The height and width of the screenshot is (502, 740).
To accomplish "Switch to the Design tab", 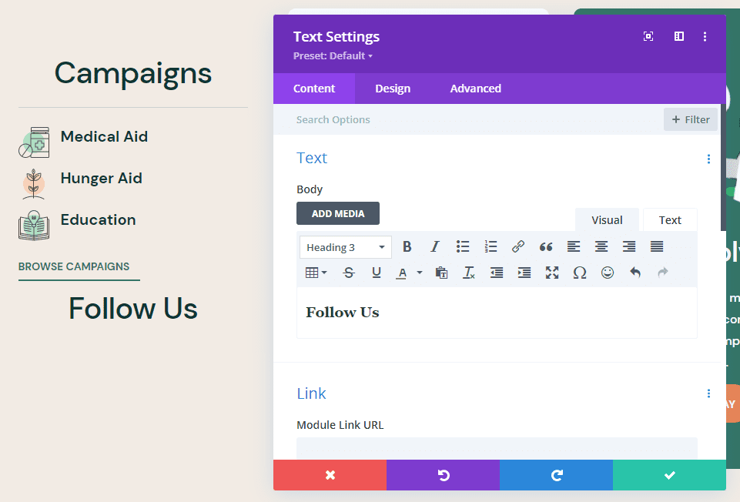I will click(x=393, y=88).
